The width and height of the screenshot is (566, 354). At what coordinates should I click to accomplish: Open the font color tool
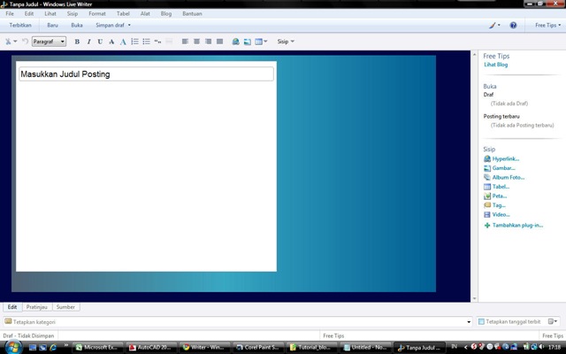123,42
